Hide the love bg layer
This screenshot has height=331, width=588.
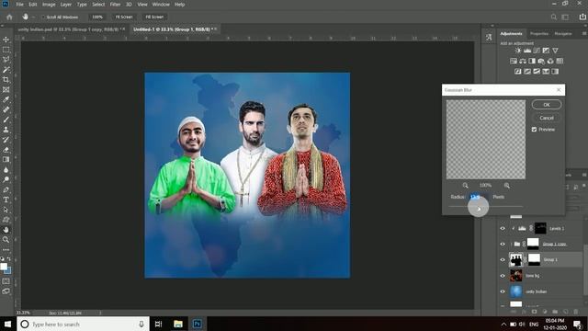(503, 276)
